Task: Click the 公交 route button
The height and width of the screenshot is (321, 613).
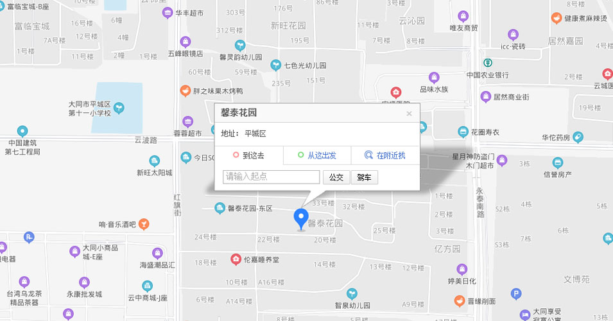Action: click(x=336, y=177)
